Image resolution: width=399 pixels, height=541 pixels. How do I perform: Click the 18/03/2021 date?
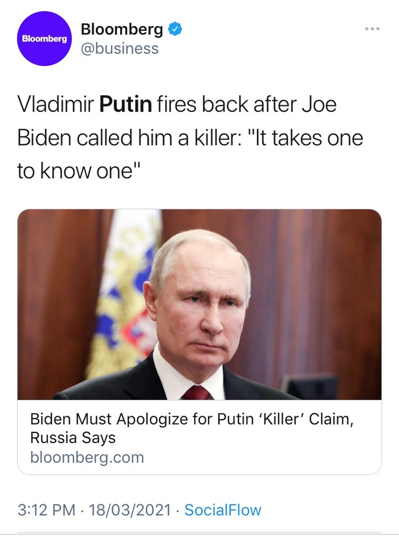(130, 510)
